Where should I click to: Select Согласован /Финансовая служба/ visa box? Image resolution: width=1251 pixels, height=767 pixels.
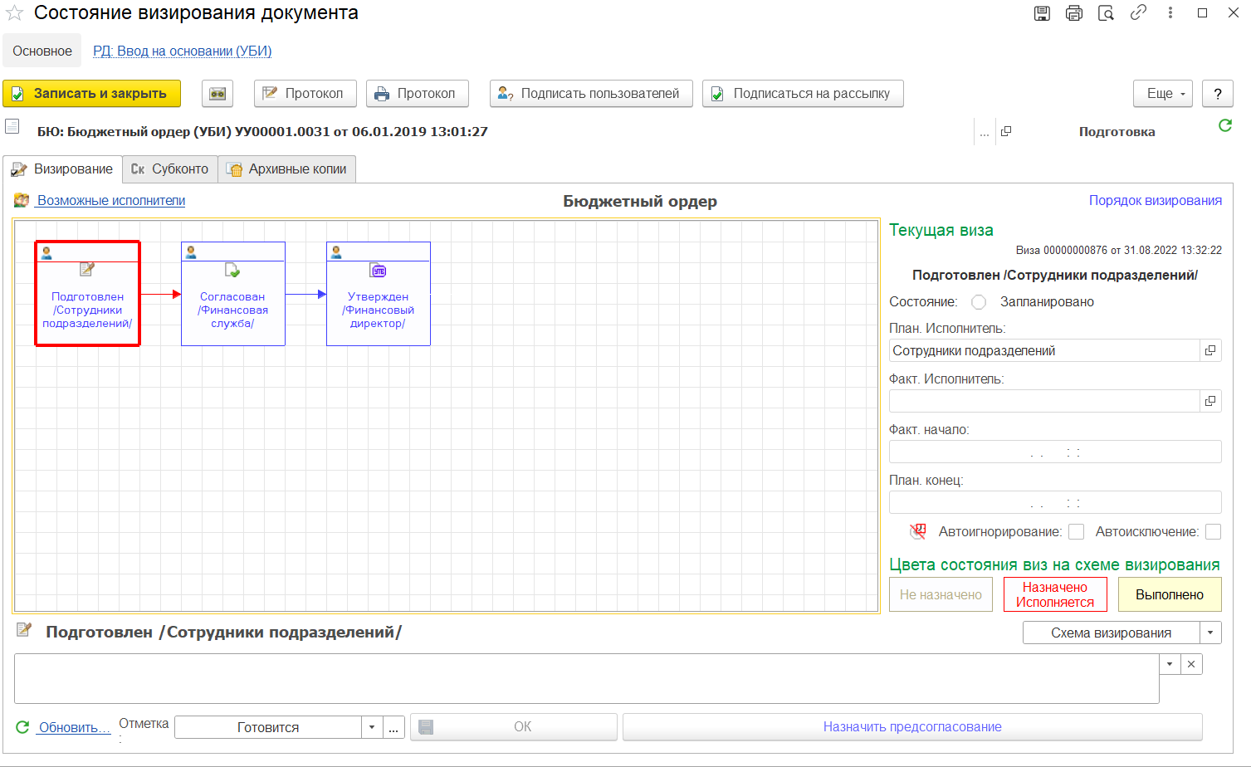coord(233,294)
